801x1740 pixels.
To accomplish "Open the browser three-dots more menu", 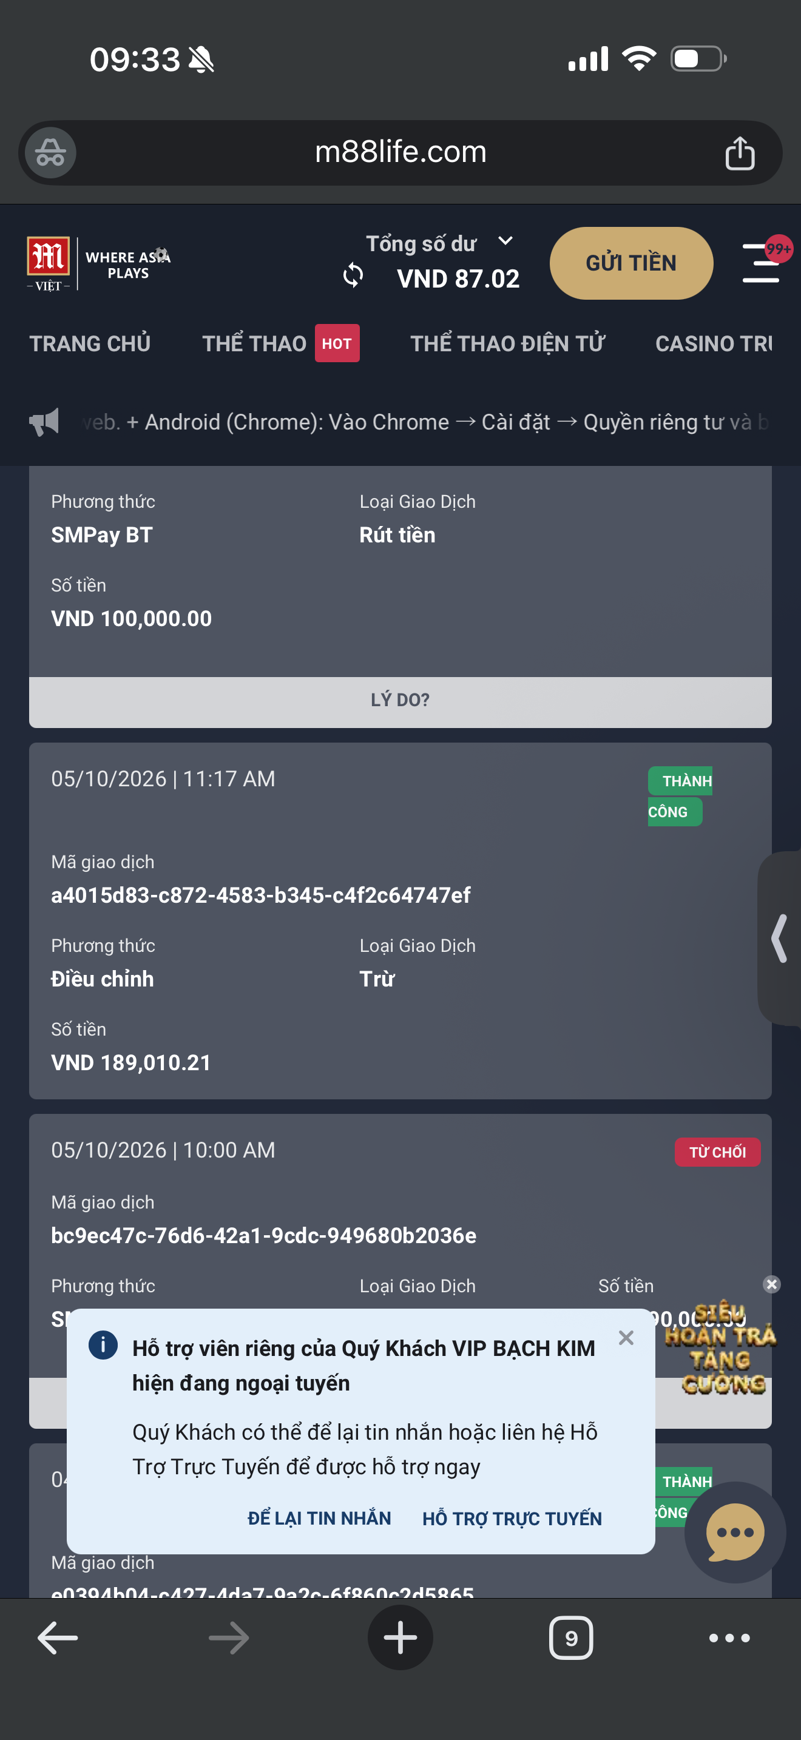I will 729,1637.
